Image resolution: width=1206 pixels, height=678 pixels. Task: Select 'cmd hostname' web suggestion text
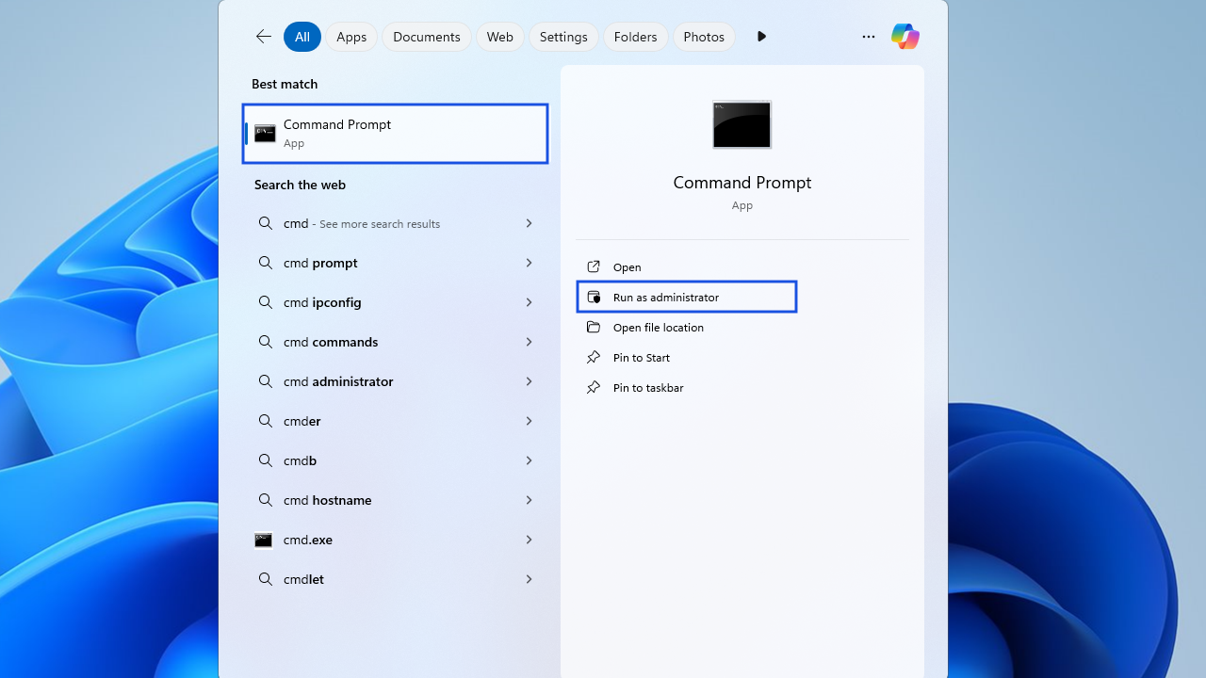327,500
